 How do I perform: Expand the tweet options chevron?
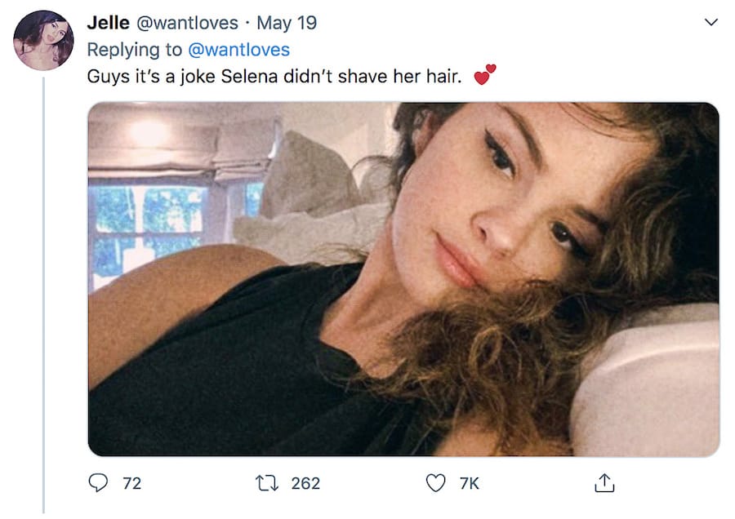point(710,22)
